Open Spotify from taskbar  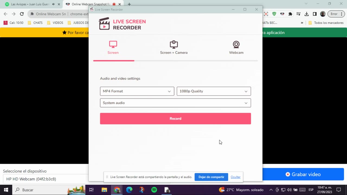154,190
